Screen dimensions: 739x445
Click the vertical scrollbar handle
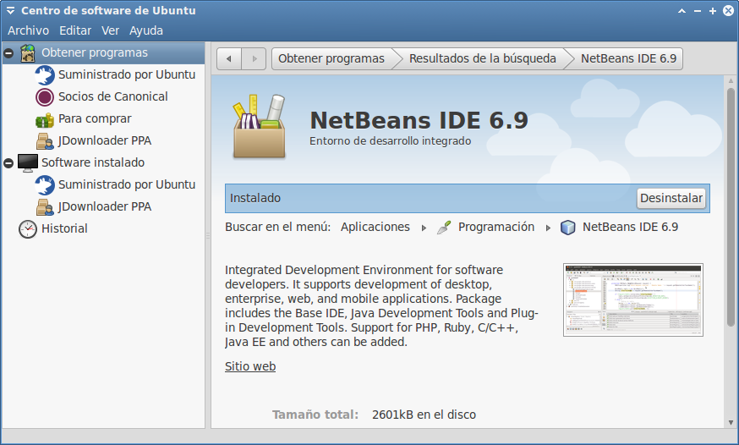[x=731, y=206]
